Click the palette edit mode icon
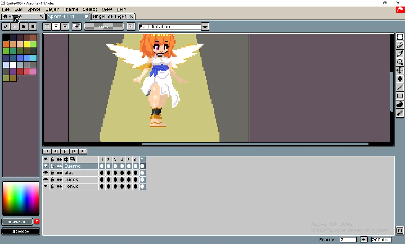This screenshot has height=244, width=405. coord(6,27)
